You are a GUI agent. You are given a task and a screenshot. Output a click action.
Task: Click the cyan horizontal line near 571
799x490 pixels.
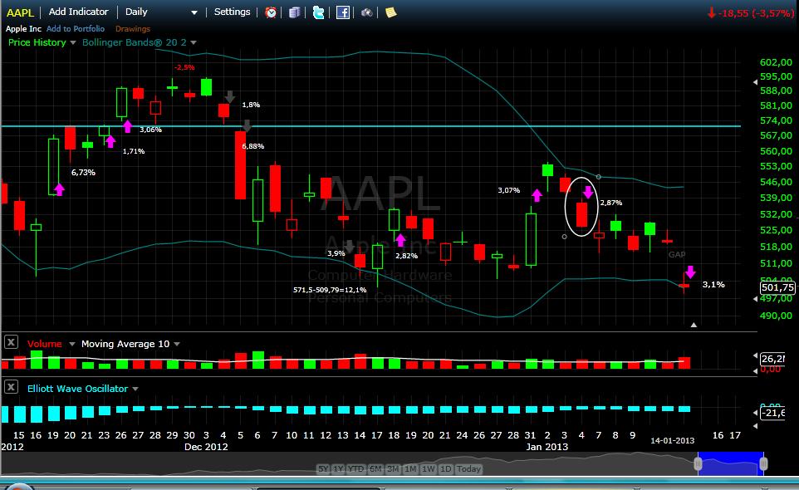(371, 125)
